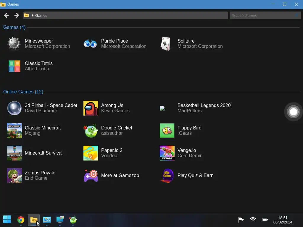This screenshot has width=303, height=227.
Task: Click the Purble Place title text
Action: tap(115, 41)
